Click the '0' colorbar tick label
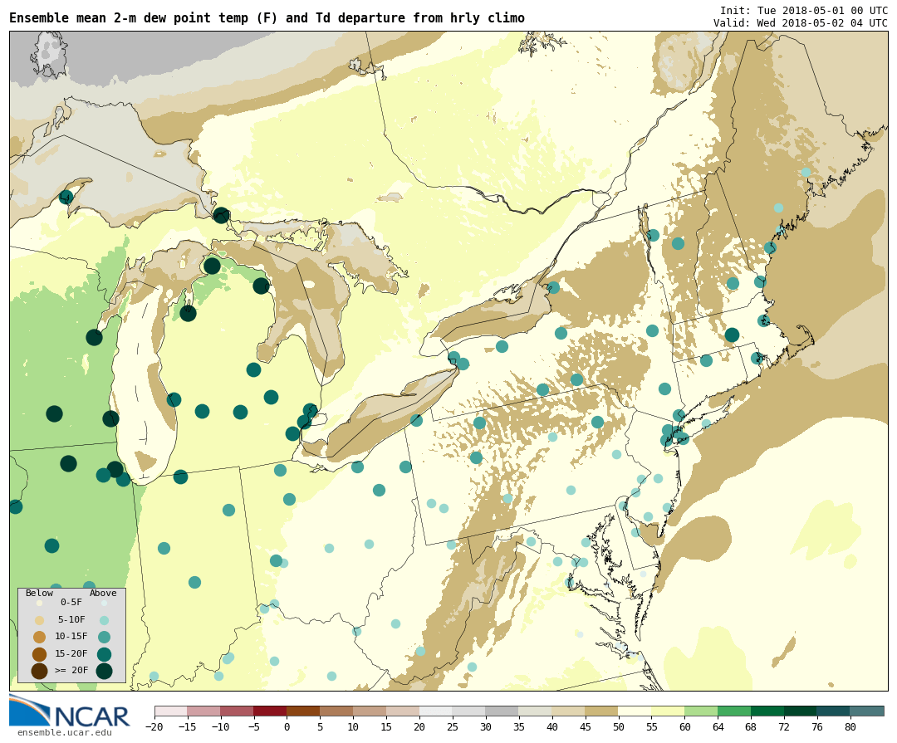This screenshot has height=743, width=897. tap(287, 727)
